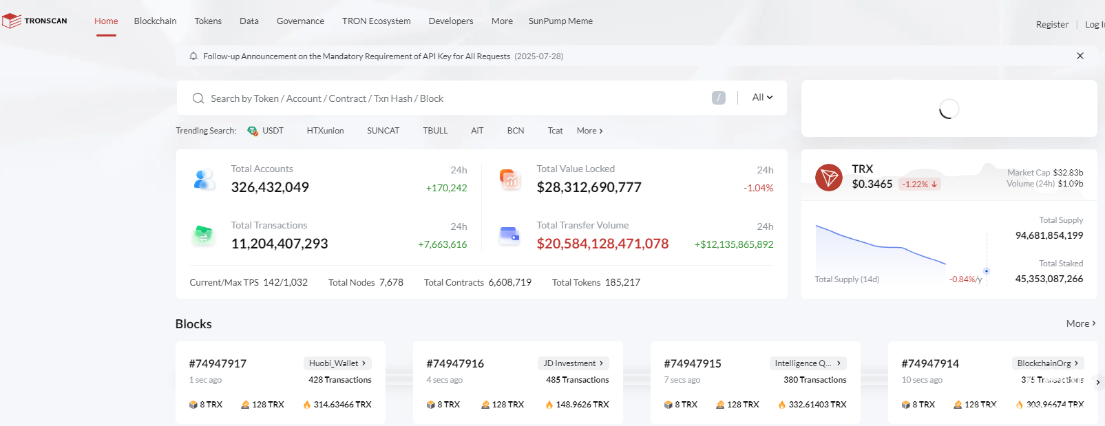Click the TRX red token logo

(829, 178)
